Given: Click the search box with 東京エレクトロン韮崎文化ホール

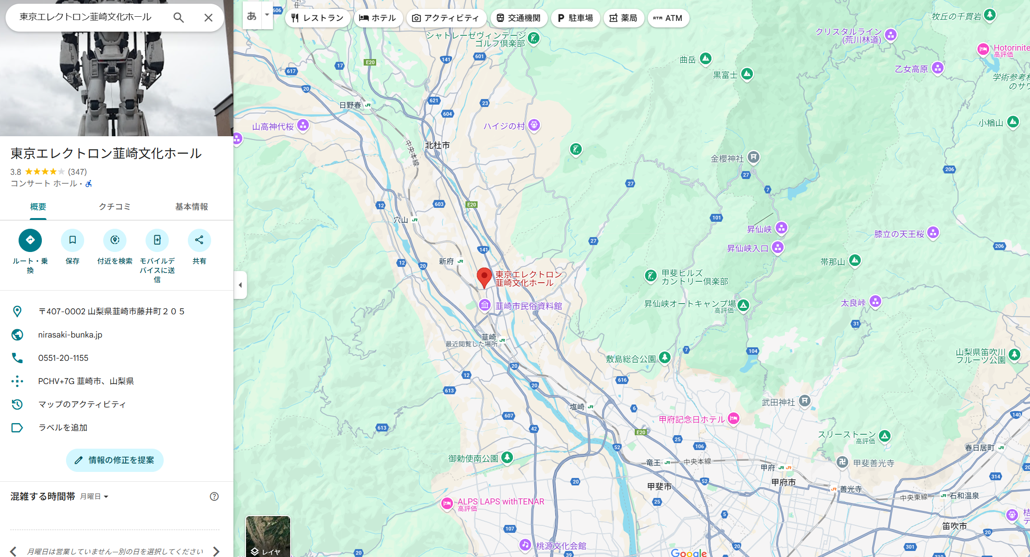Looking at the screenshot, I should (x=86, y=17).
